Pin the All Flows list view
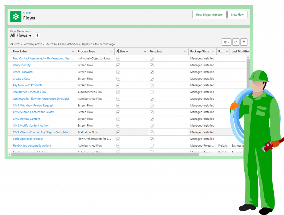 (37, 35)
